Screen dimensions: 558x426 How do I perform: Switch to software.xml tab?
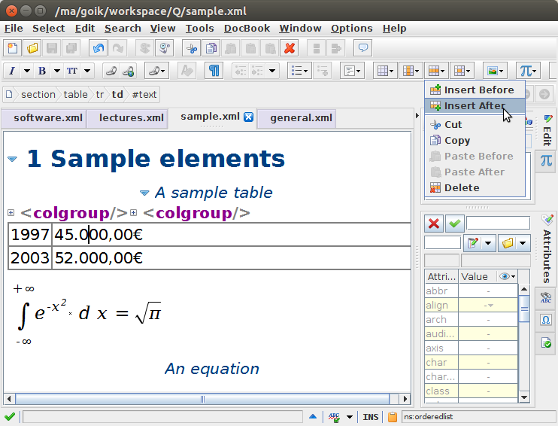tap(44, 118)
